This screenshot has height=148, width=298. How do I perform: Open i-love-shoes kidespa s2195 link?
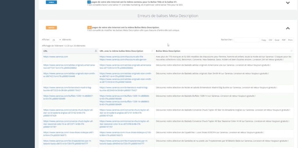tap(125, 134)
